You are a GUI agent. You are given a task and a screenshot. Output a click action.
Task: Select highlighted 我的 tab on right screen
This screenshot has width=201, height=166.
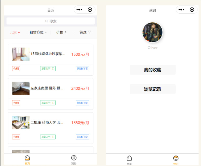pos(176,160)
